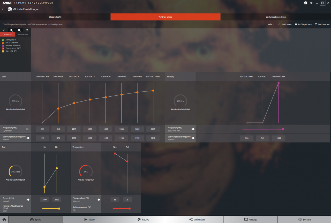This screenshot has height=223, width=331.
Task: Open the System gear section
Action: 304,219
